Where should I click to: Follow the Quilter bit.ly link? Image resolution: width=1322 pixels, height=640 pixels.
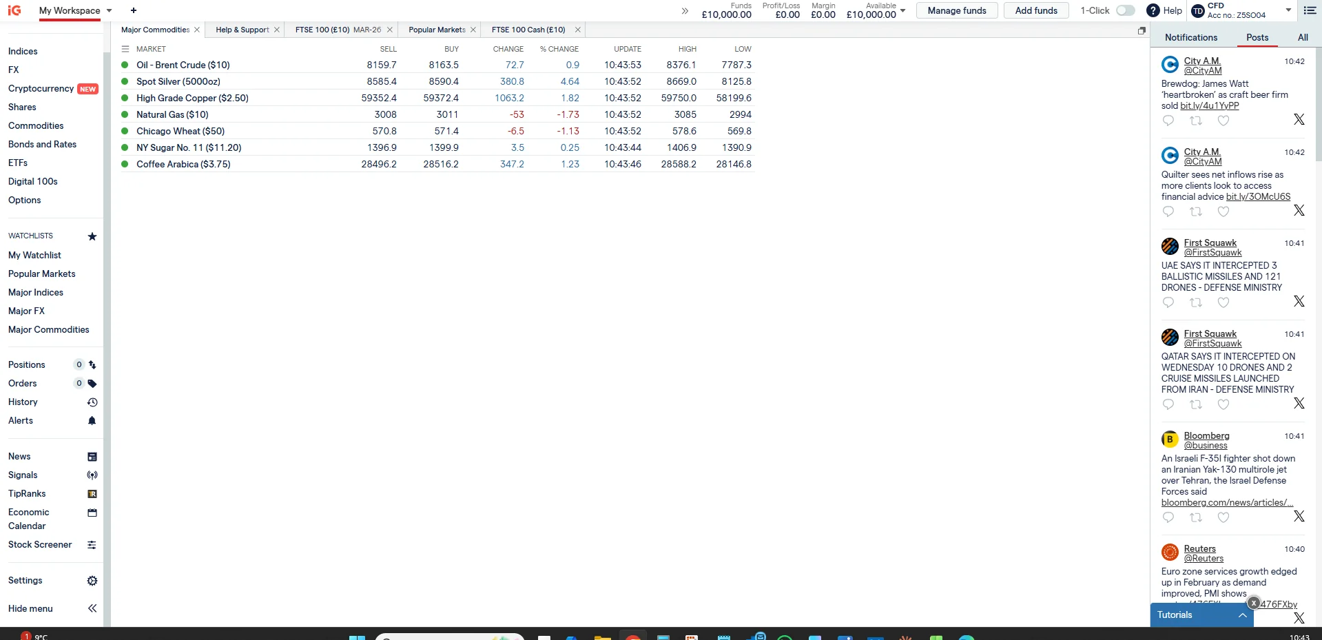click(x=1260, y=196)
